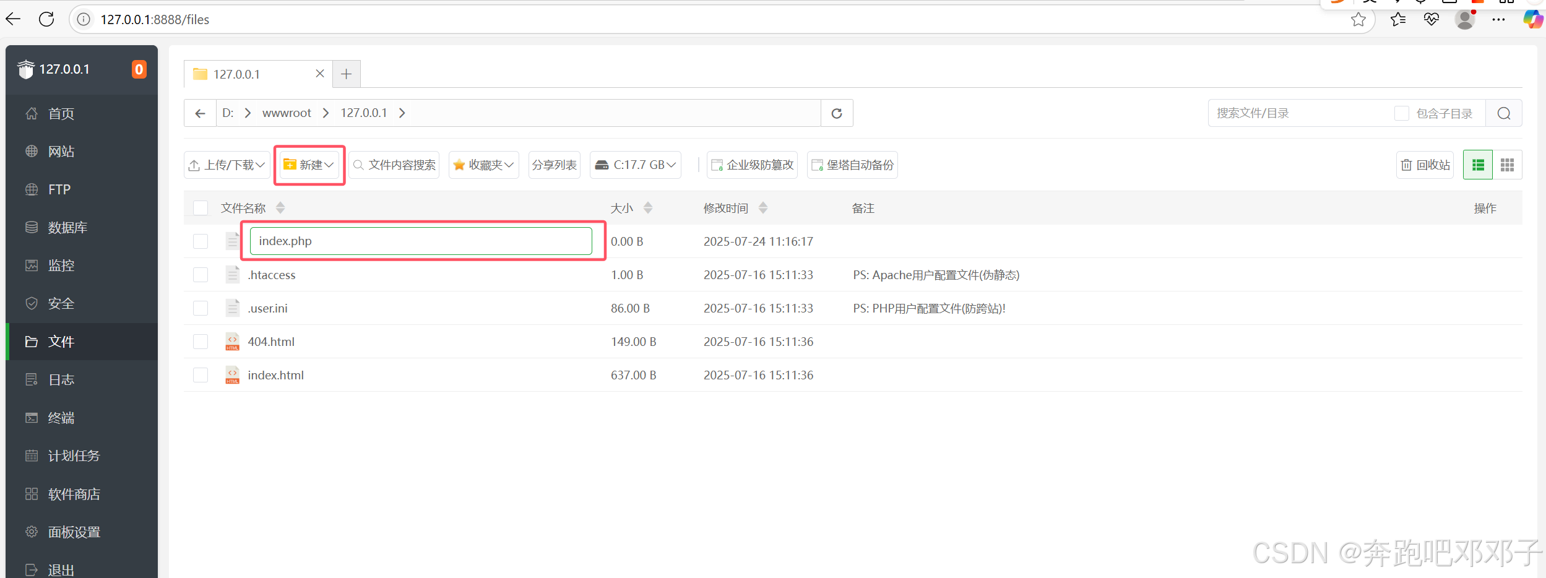Open Panel Settings (面板设置) in sidebar
Viewport: 1546px width, 578px height.
pos(82,532)
